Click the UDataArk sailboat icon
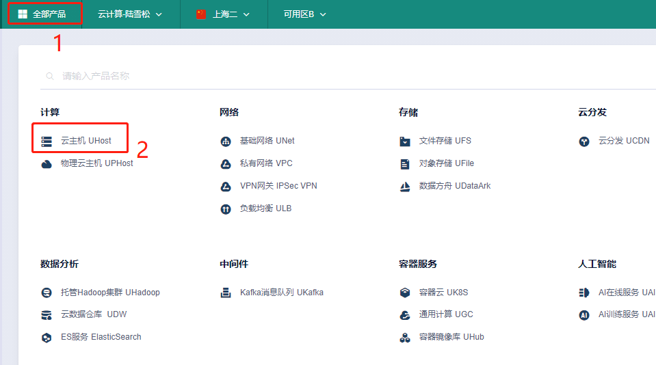 coord(405,187)
